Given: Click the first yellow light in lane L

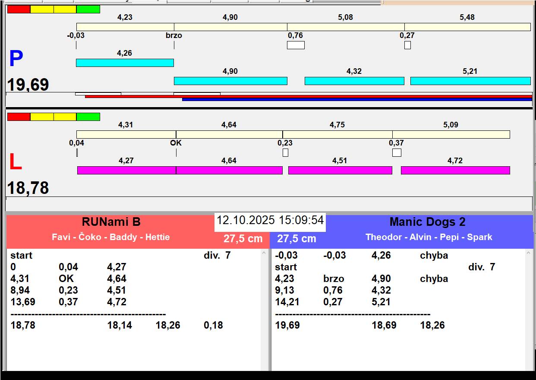Looking at the screenshot, I should pyautogui.click(x=42, y=117).
